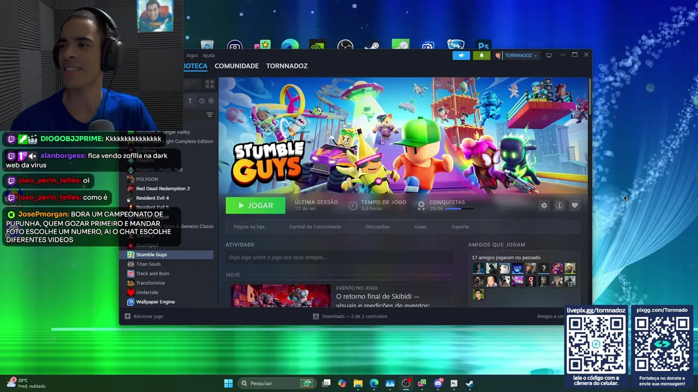Open the TORNNADOZ profile tab
Image resolution: width=698 pixels, height=392 pixels.
[x=287, y=66]
